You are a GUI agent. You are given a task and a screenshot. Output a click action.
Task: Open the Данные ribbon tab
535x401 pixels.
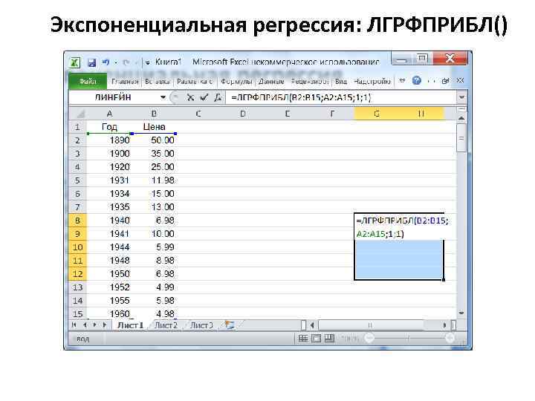pyautogui.click(x=271, y=82)
